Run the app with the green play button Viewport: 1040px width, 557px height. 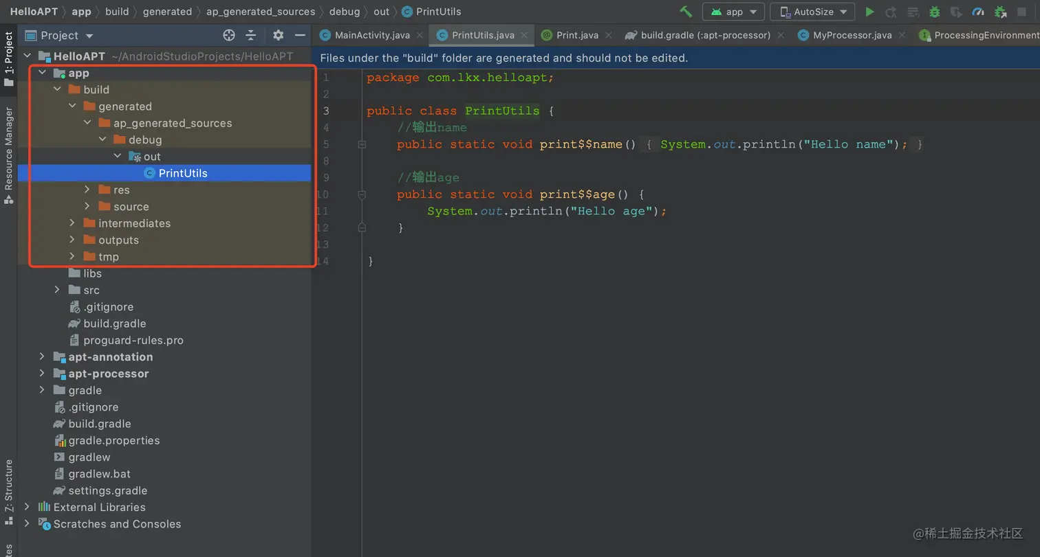tap(869, 12)
